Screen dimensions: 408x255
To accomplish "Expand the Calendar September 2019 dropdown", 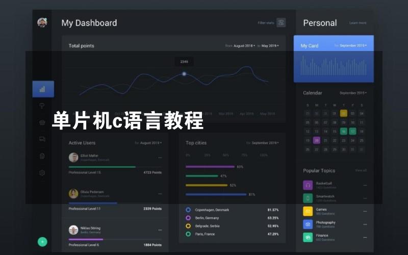I will point(353,93).
